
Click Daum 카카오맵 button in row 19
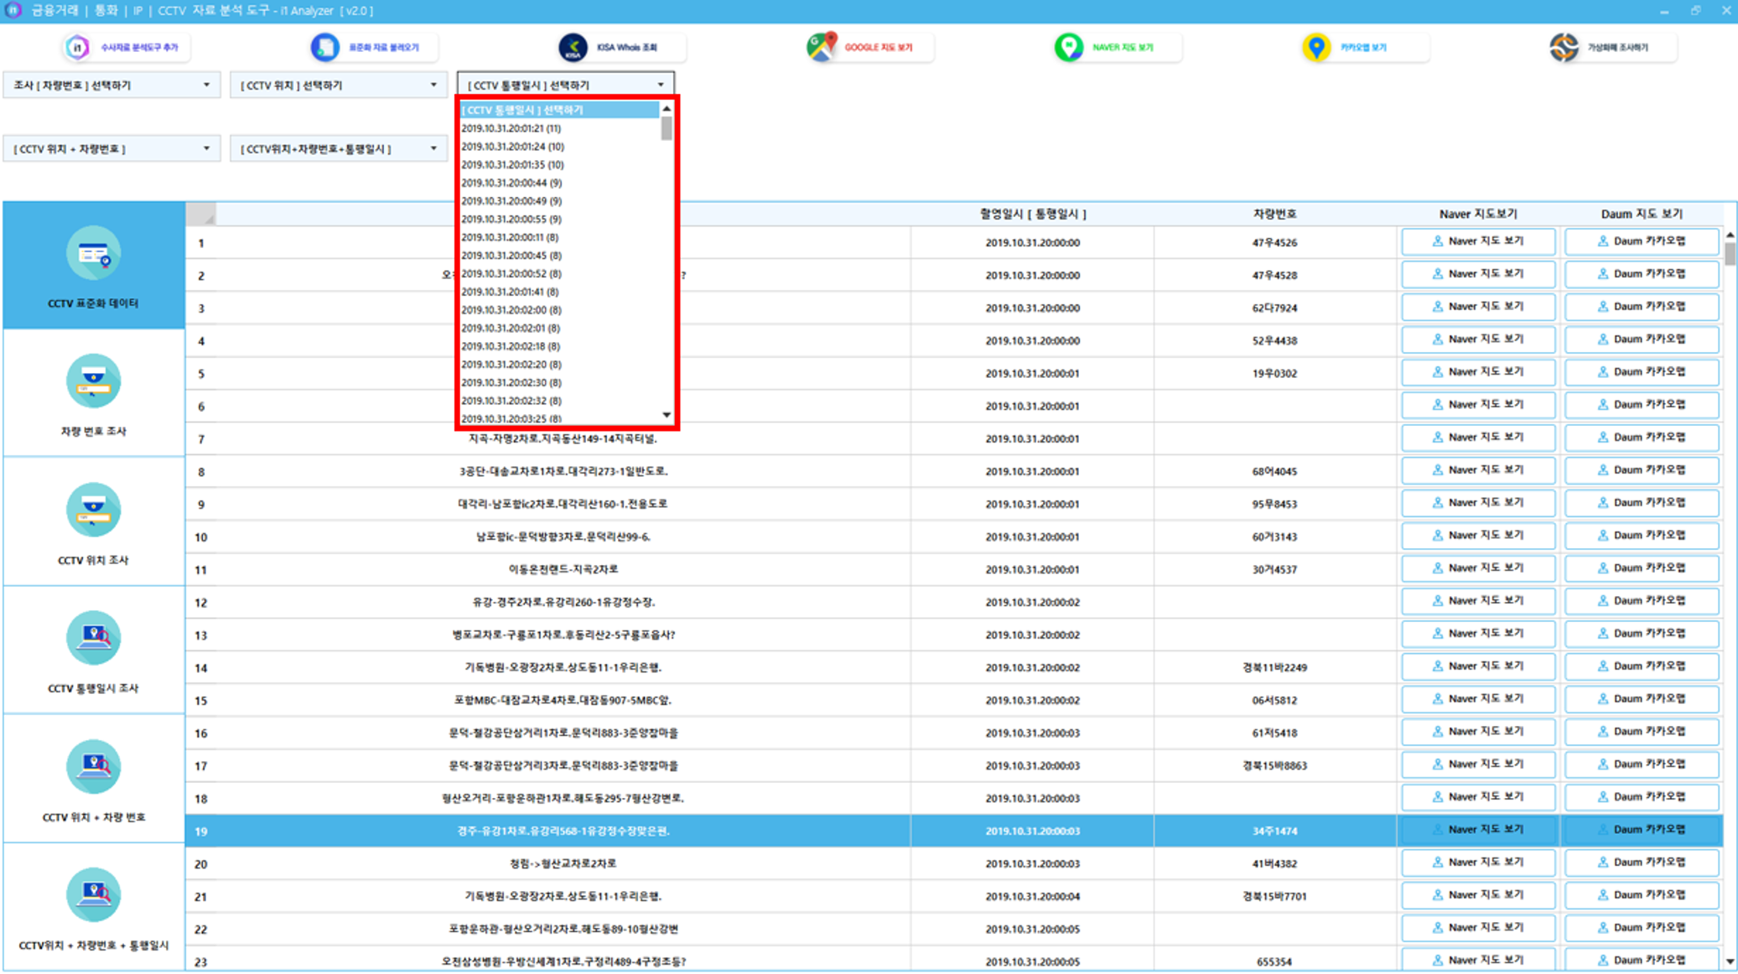coord(1642,830)
